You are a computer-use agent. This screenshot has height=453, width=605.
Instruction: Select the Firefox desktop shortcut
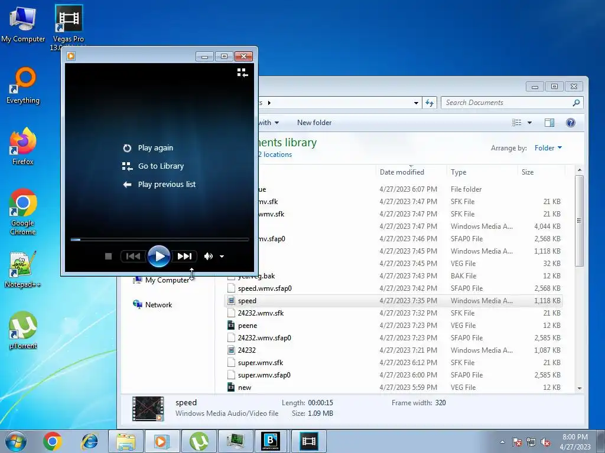pyautogui.click(x=23, y=146)
